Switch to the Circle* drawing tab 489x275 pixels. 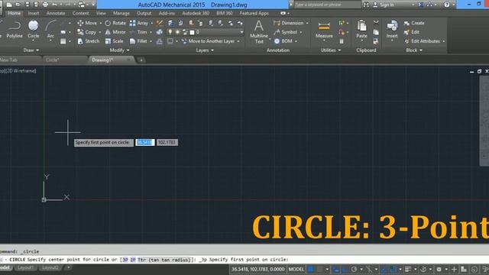point(52,60)
